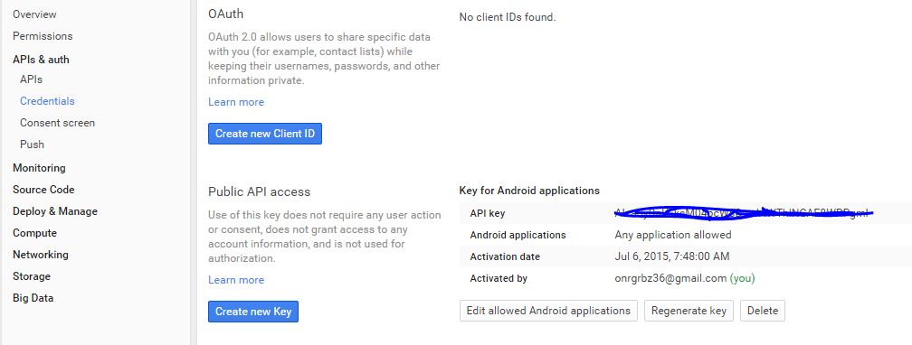The width and height of the screenshot is (912, 345).
Task: Open the Overview page in sidebar
Action: 35,14
